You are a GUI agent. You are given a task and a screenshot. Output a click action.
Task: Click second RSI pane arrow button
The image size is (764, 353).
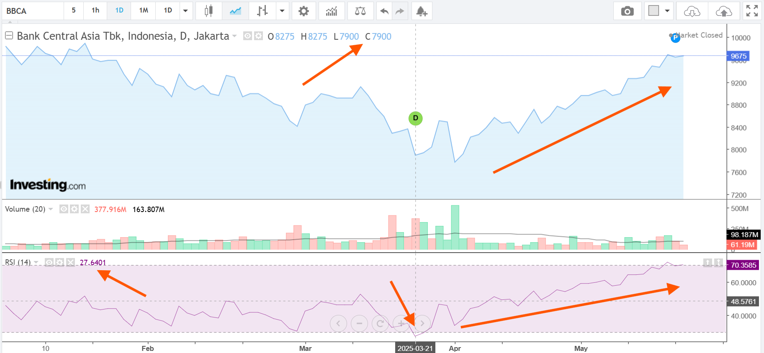point(718,263)
